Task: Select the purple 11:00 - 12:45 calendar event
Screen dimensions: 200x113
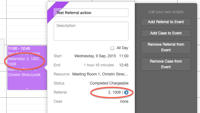Action: point(27,68)
